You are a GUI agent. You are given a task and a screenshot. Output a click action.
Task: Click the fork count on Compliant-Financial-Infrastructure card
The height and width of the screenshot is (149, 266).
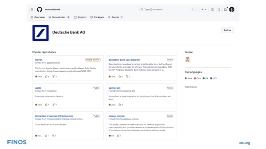point(54,136)
